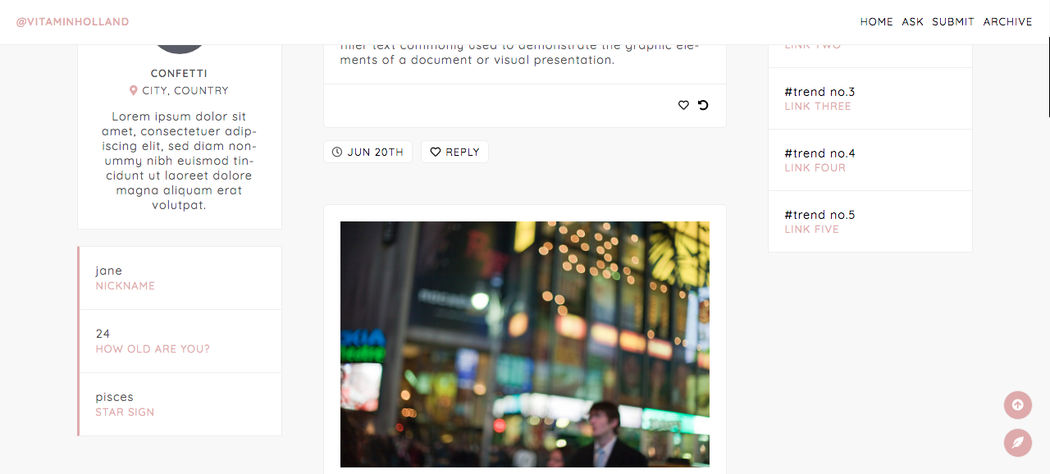Open the Ask page

coord(913,22)
